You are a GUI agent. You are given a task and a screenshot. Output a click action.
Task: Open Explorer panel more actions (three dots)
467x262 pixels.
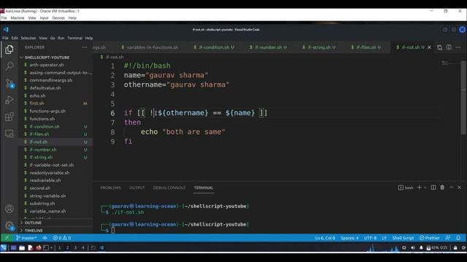click(x=85, y=47)
